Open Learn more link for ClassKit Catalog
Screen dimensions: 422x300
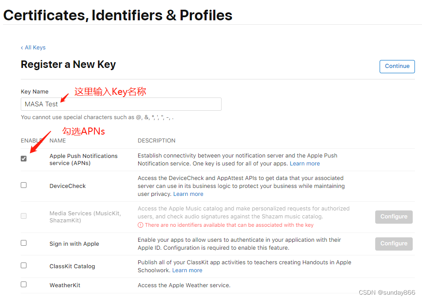[x=187, y=270]
